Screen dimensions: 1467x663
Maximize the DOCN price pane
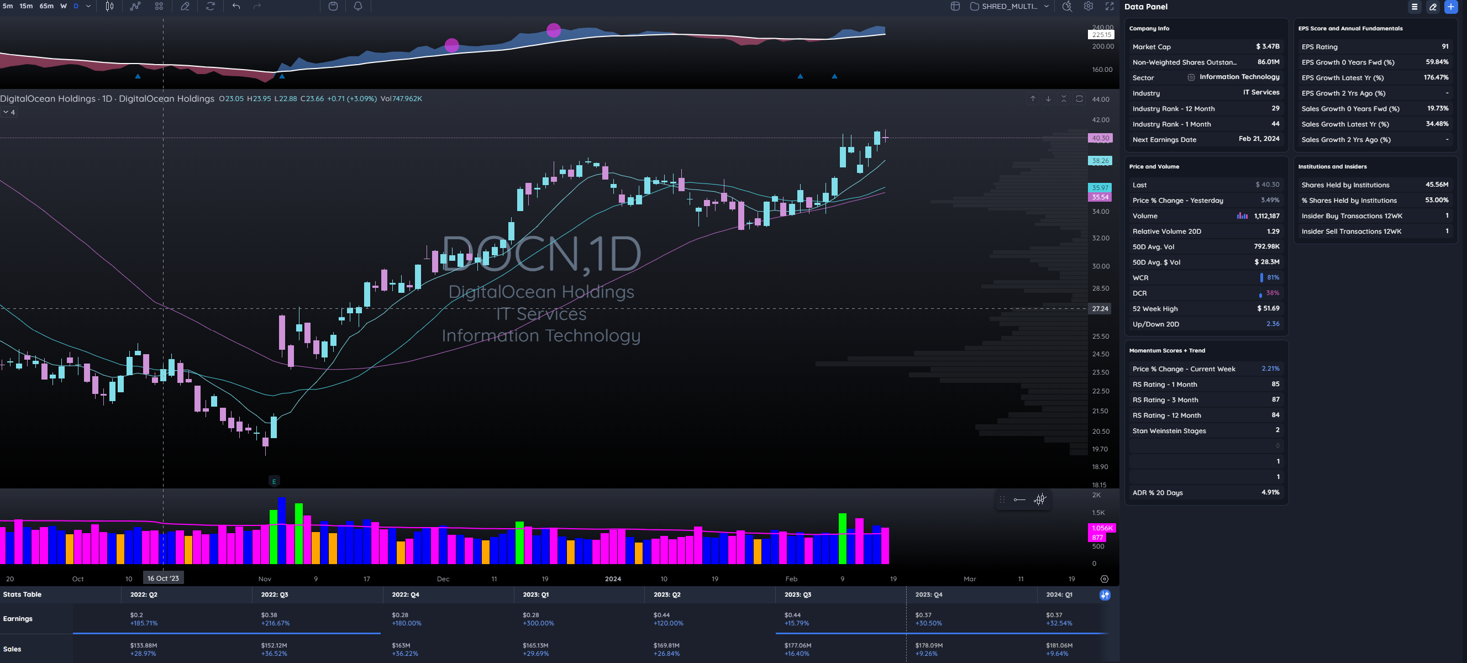point(1079,98)
